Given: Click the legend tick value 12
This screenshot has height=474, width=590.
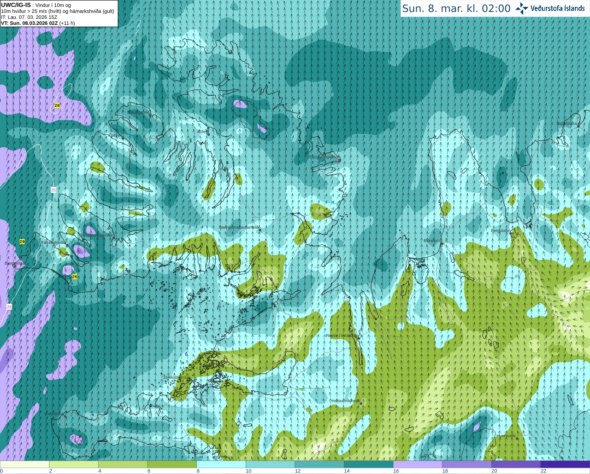Looking at the screenshot, I should tap(298, 471).
